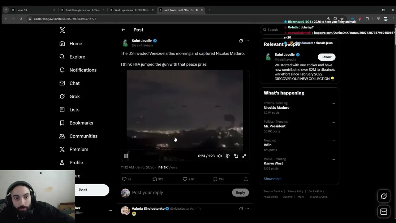Open Valeria Kholostenko's profile name
The image size is (396, 223).
click(148, 209)
